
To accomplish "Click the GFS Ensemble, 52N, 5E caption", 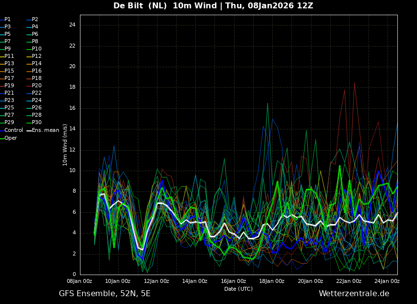I will pos(104,294).
